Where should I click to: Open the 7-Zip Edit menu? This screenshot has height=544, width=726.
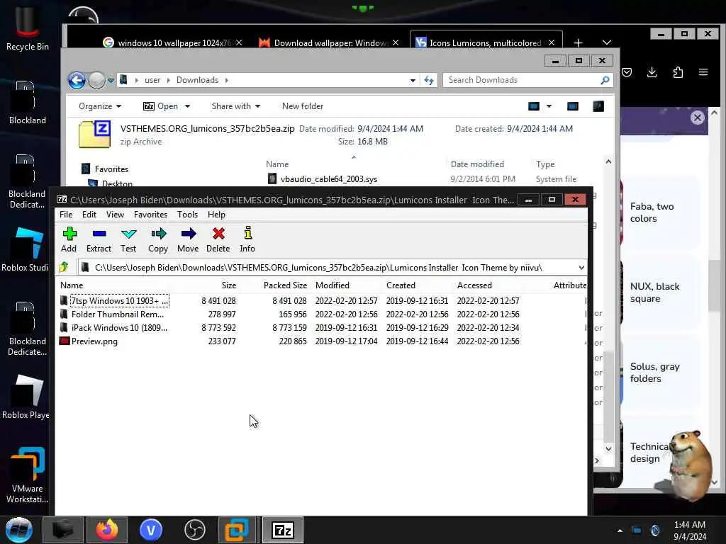point(89,215)
